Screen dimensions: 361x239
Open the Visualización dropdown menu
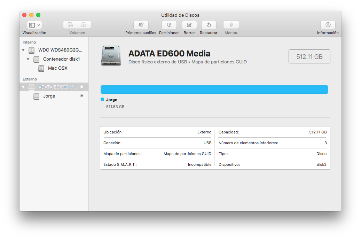click(x=38, y=25)
